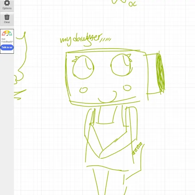Click the right cheek blush circle
Screen dimensions: 195x195
[127, 88]
